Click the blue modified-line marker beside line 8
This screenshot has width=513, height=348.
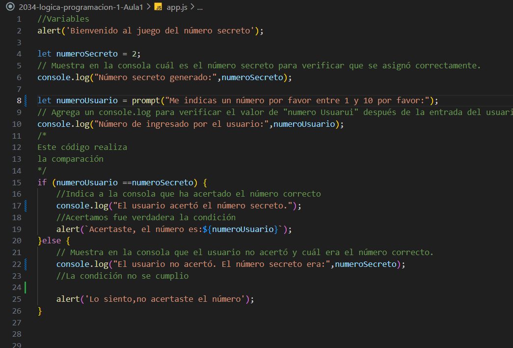26,101
